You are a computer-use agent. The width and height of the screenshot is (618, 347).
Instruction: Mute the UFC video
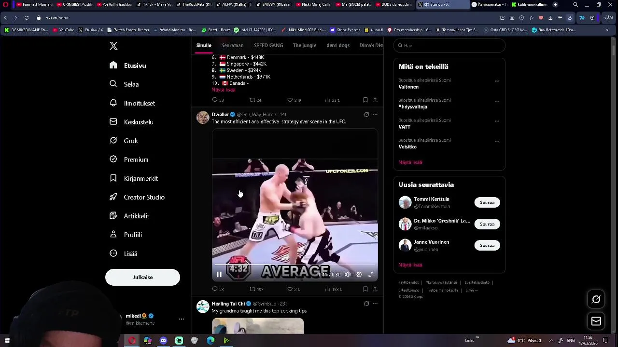click(348, 275)
